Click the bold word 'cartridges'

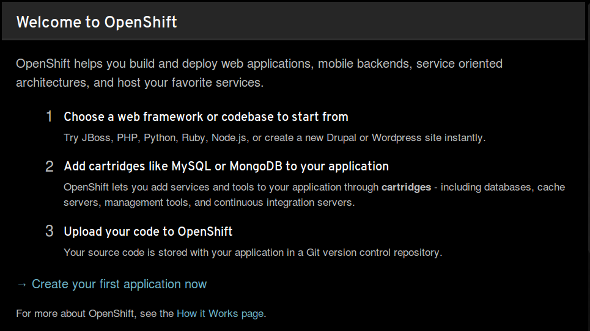(406, 187)
